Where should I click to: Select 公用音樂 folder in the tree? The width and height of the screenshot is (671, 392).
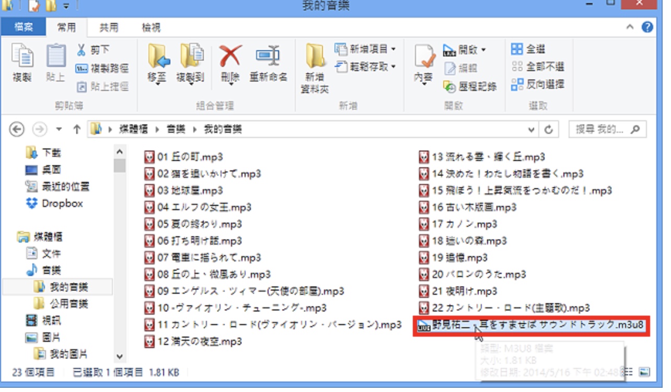(60, 304)
